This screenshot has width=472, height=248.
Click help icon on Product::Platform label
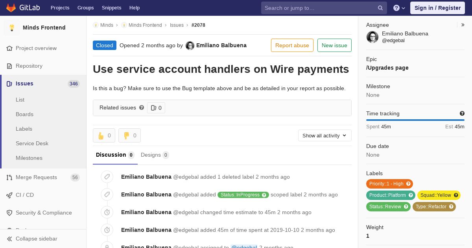pyautogui.click(x=411, y=195)
